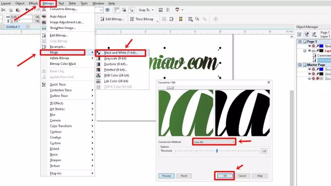Viewport: 331px width, 186px height.
Task: Click the wrap text icon in the property bar
Action: [x=190, y=19]
